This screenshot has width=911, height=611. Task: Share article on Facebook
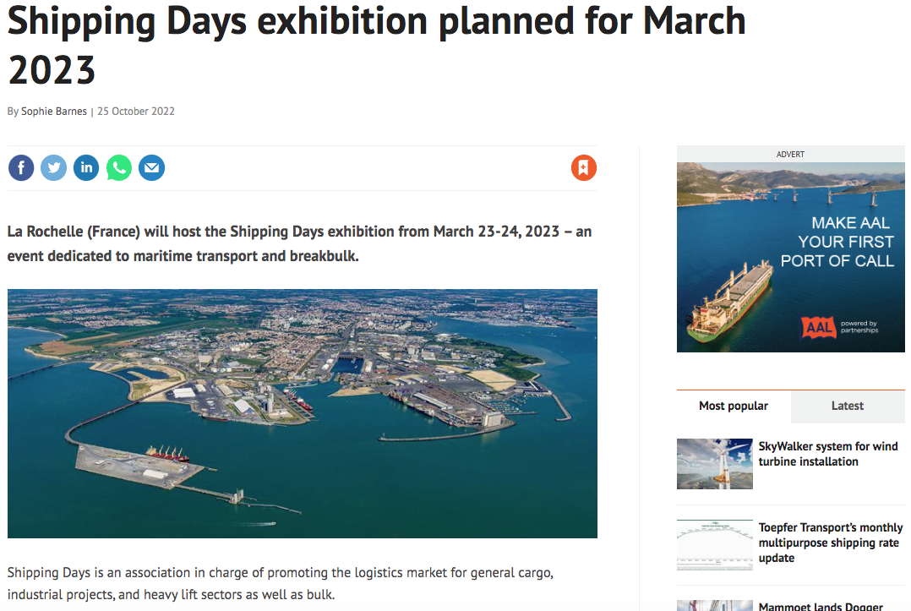click(x=21, y=168)
